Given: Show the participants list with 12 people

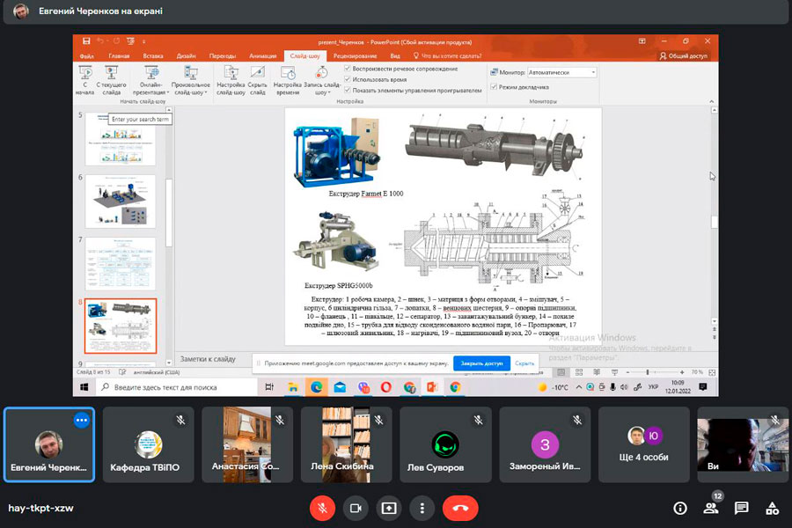Looking at the screenshot, I should 710,508.
